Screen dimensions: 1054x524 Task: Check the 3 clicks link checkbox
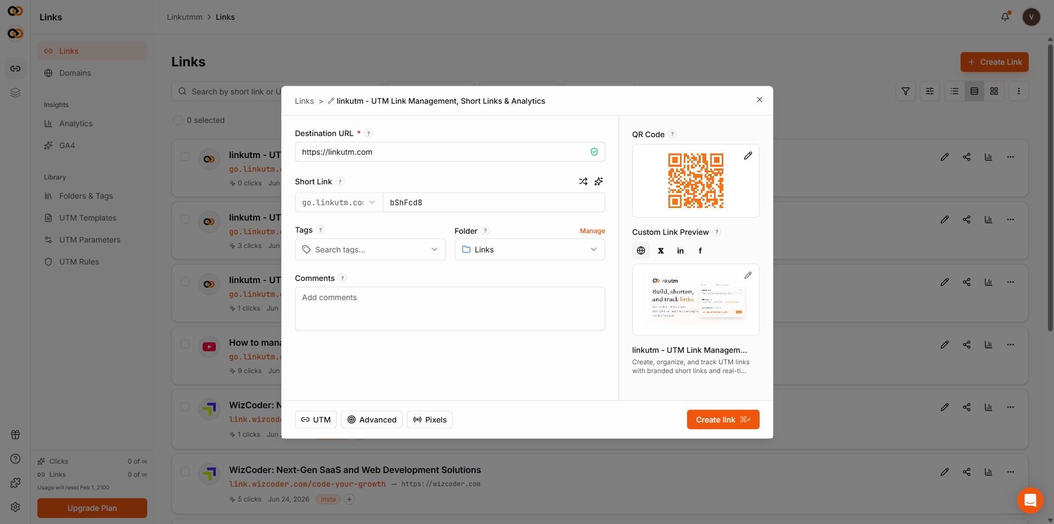coord(185,219)
